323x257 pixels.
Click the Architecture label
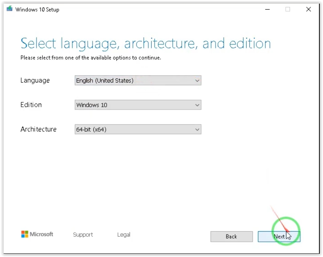tap(39, 129)
